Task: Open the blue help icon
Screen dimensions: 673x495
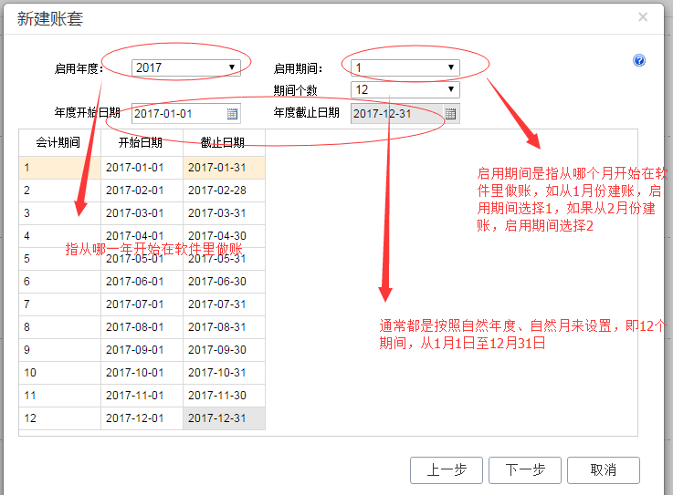Action: click(x=638, y=60)
